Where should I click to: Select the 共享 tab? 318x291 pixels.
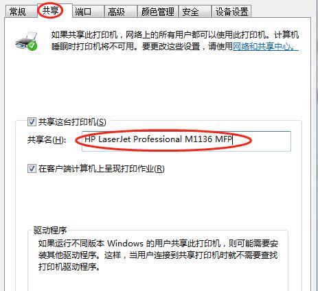tap(51, 11)
